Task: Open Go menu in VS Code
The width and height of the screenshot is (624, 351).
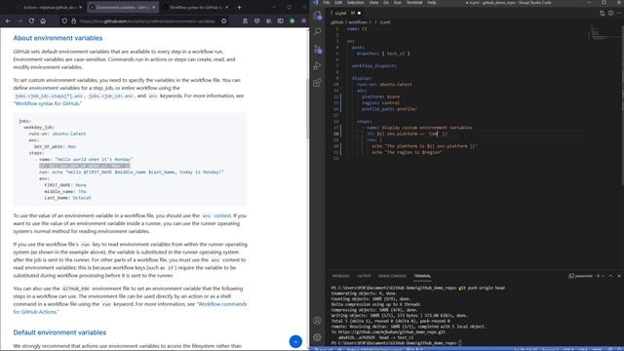Action: point(386,2)
